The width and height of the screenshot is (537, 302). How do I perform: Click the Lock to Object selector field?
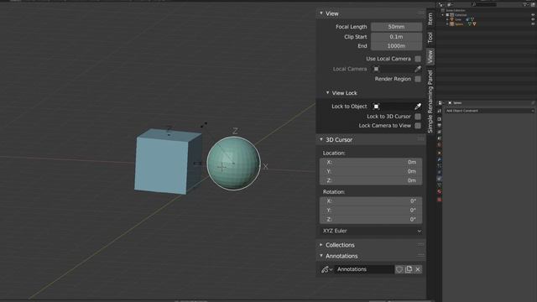click(393, 107)
